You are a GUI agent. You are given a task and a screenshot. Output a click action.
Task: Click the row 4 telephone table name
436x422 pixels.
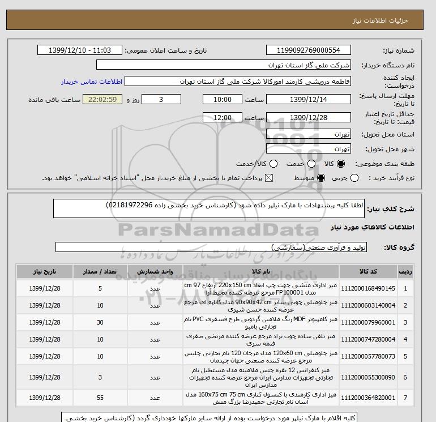261,340
